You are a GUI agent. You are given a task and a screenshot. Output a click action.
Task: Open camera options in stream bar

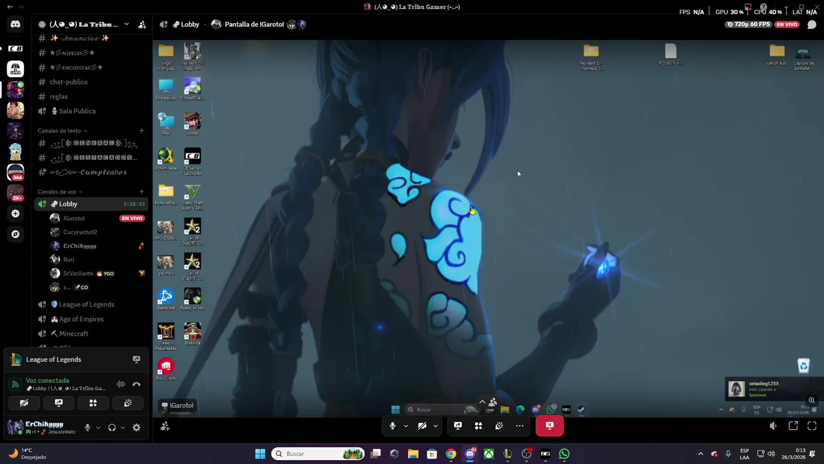tap(435, 425)
